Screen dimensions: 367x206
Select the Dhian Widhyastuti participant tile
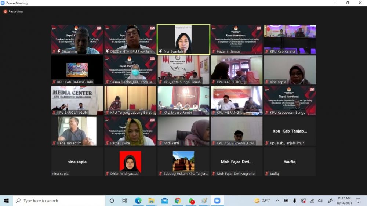point(130,162)
